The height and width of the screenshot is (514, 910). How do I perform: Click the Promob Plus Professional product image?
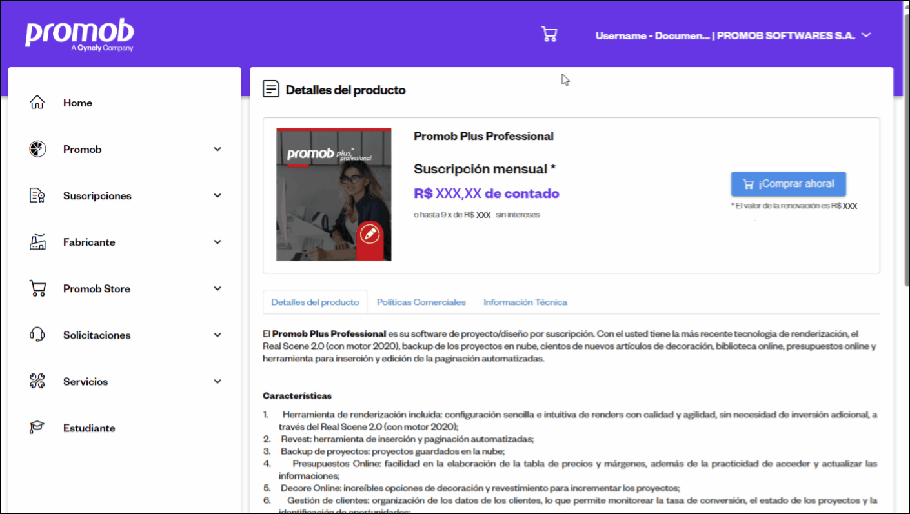click(x=334, y=194)
